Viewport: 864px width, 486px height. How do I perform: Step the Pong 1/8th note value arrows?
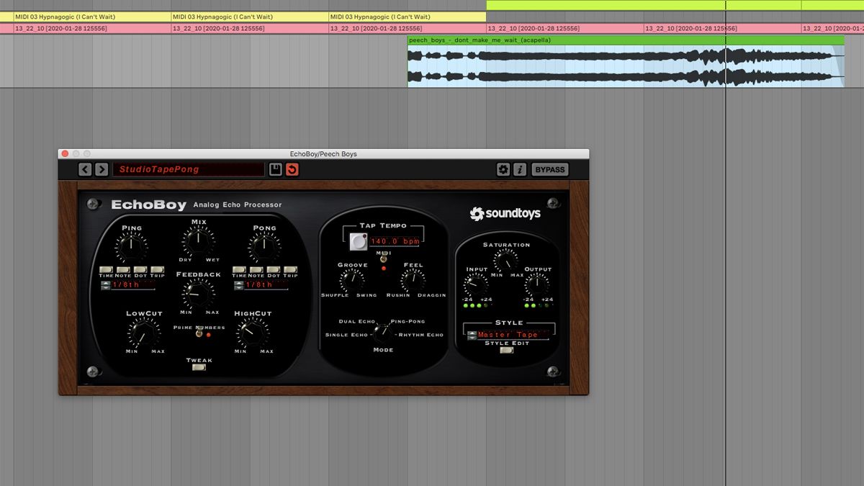point(238,284)
